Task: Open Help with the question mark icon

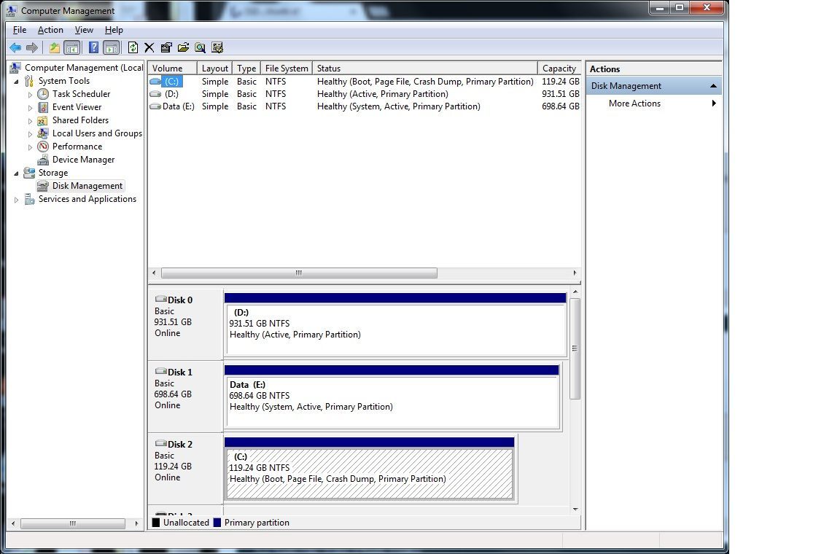Action: pos(94,47)
